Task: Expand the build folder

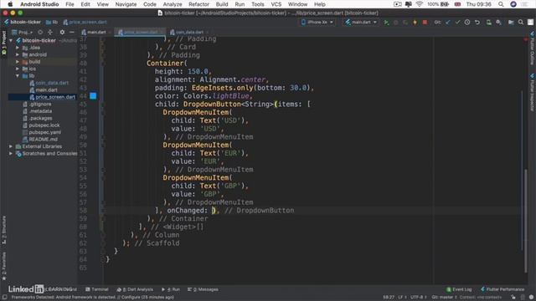Action: (18, 62)
